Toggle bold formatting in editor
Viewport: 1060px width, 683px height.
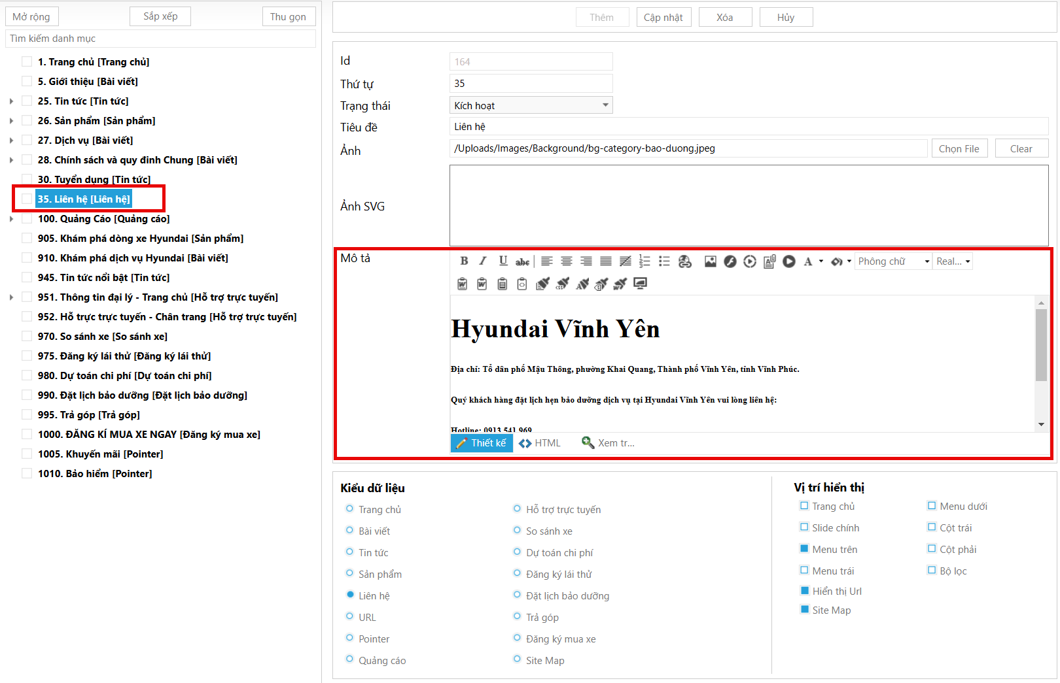click(464, 261)
